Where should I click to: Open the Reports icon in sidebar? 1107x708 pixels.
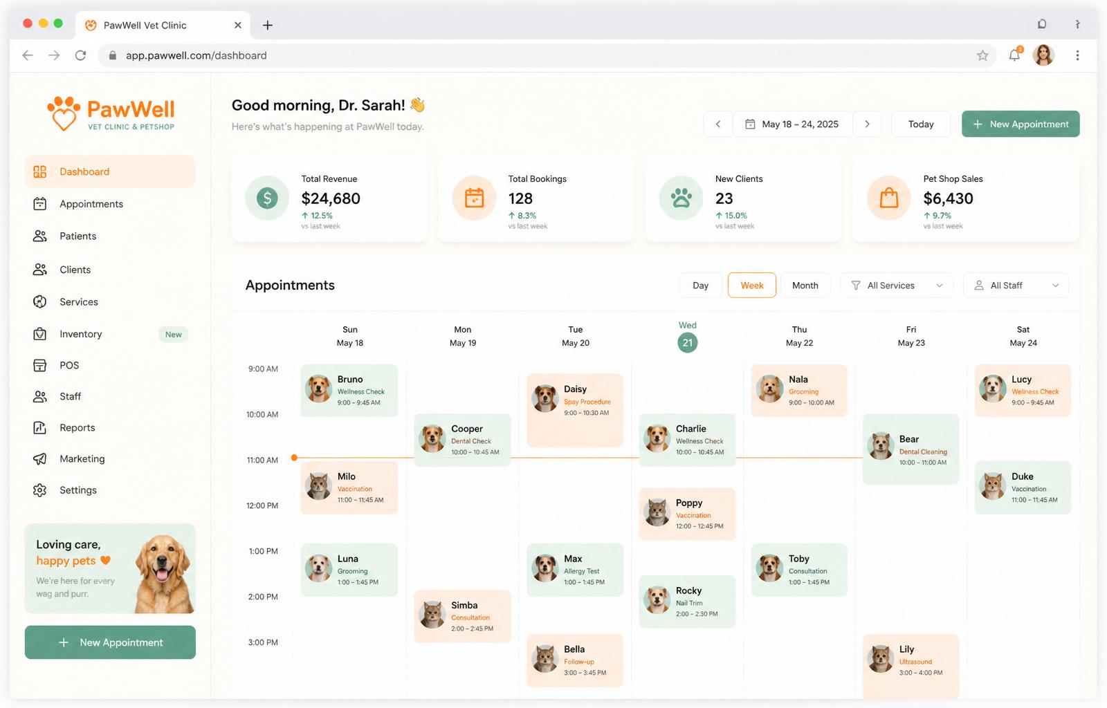tap(40, 428)
